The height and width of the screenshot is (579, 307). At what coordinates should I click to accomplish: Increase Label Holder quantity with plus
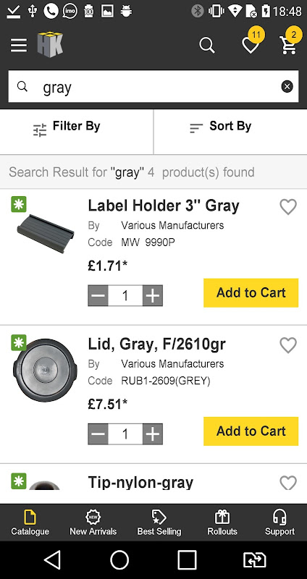[153, 296]
